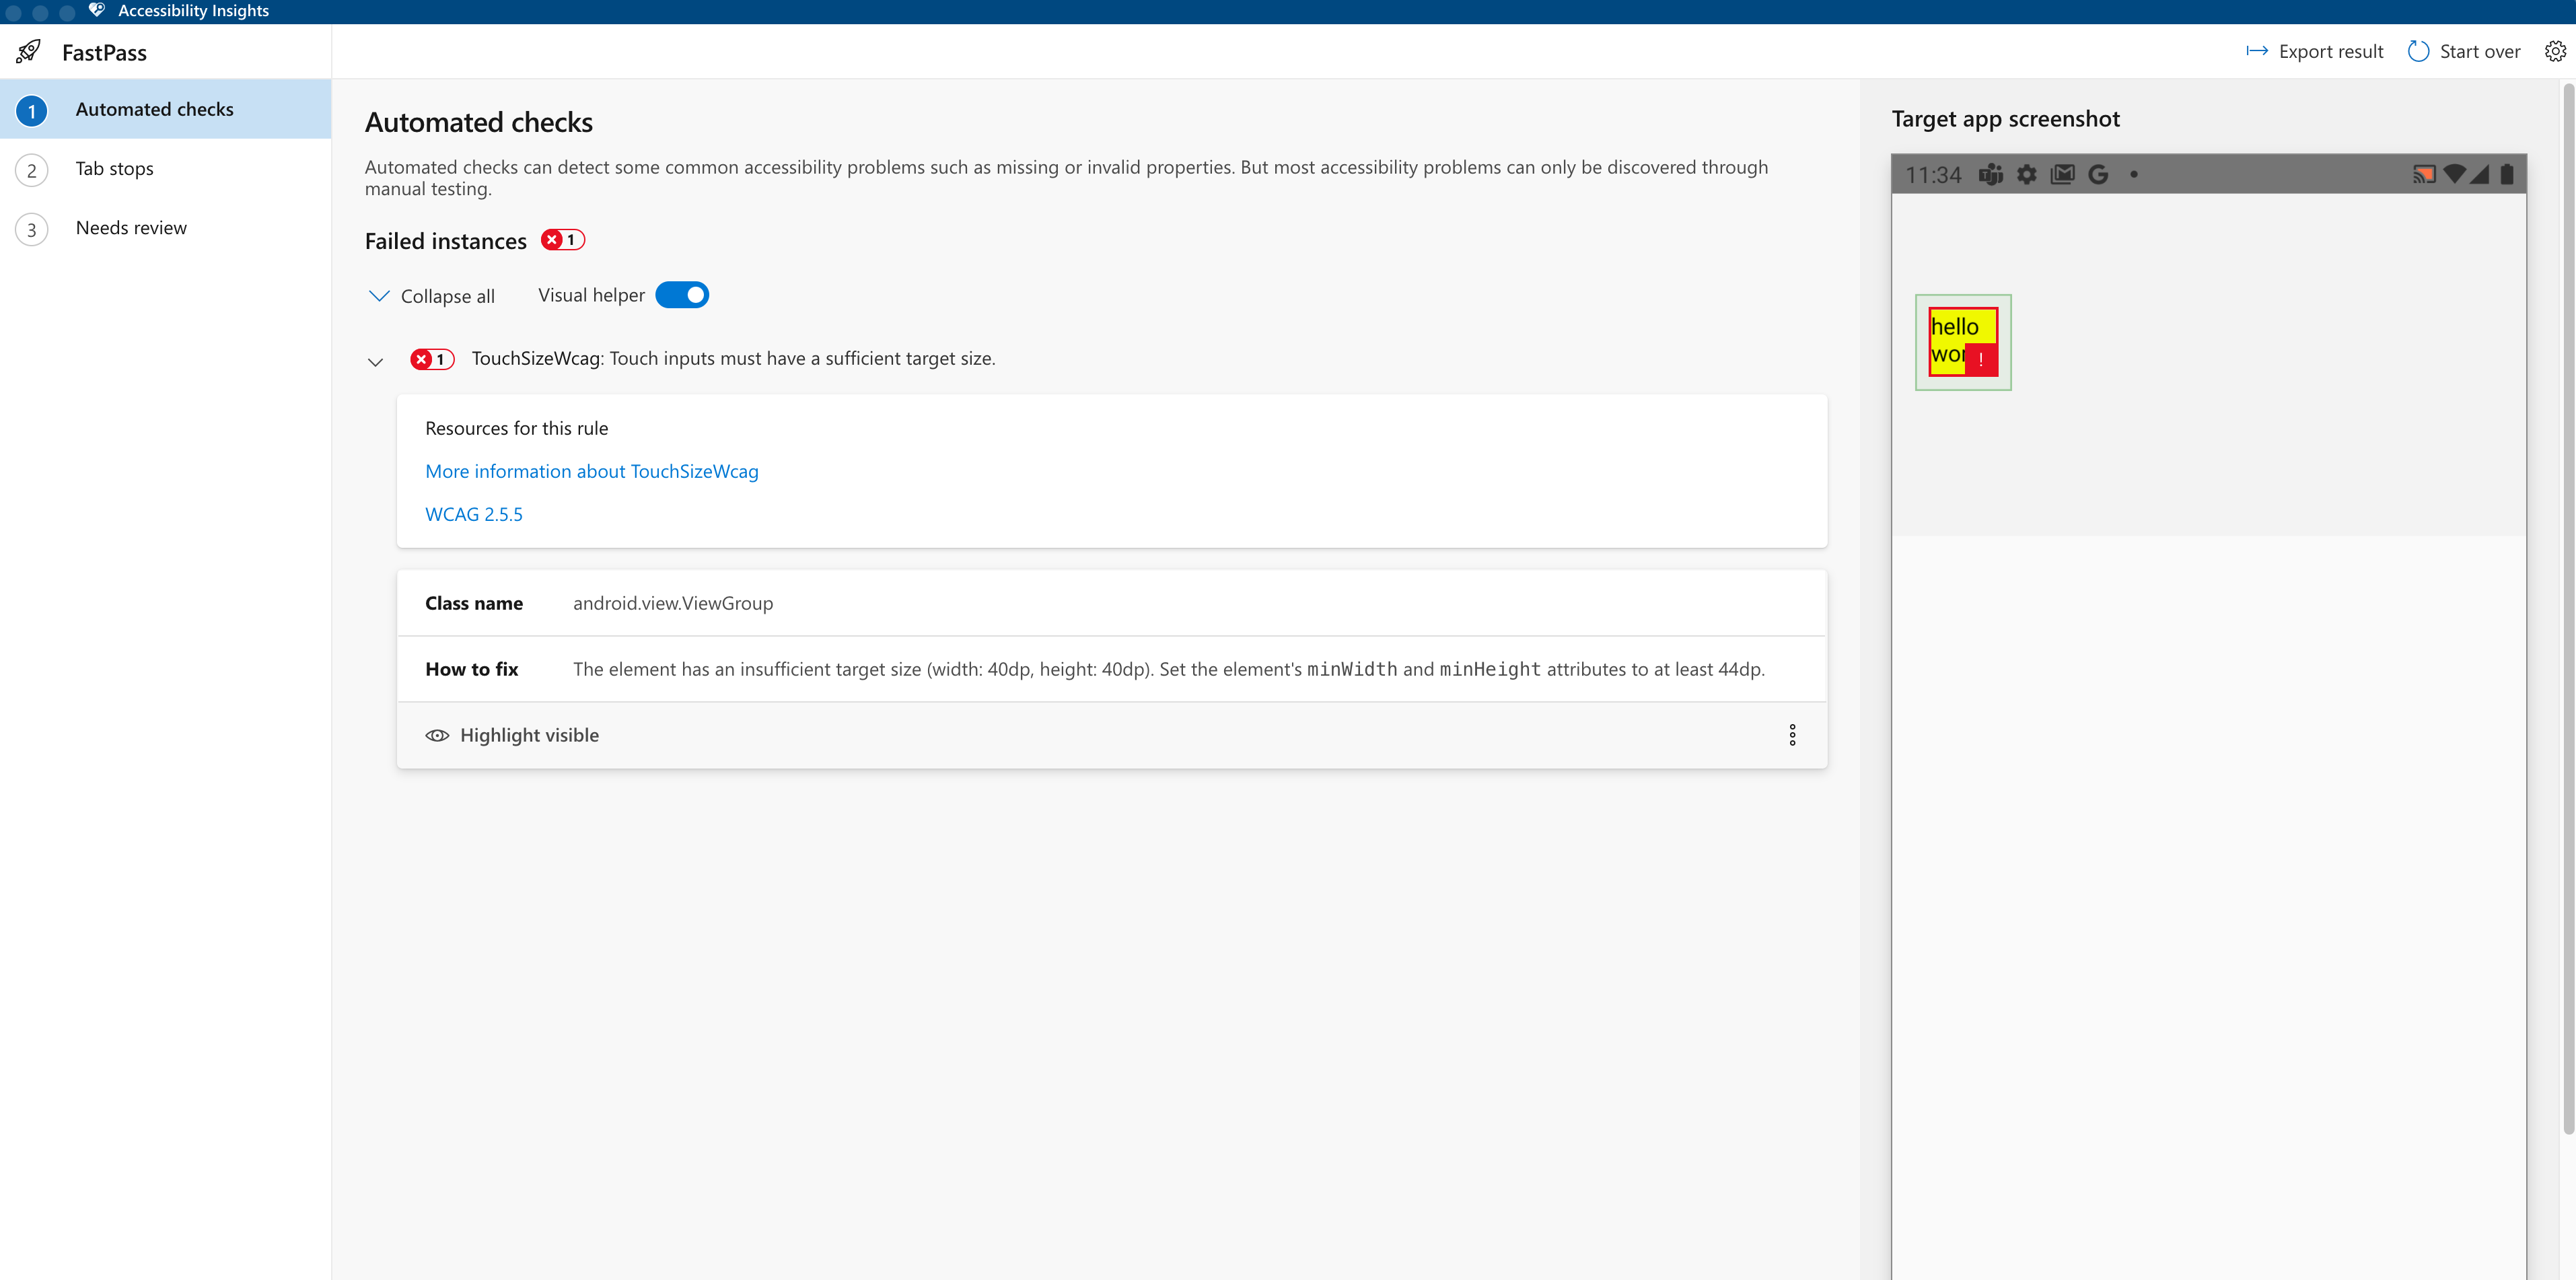Click the failed instances count badge
Image resolution: width=2576 pixels, height=1280 pixels.
[562, 240]
